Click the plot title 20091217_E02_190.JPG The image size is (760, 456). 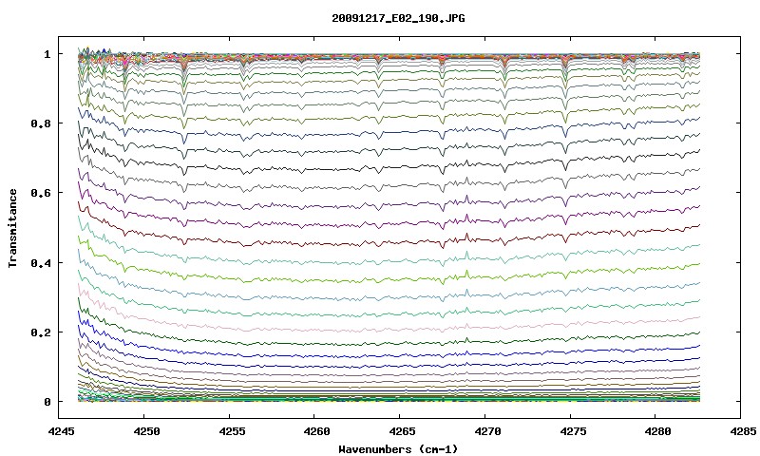398,18
